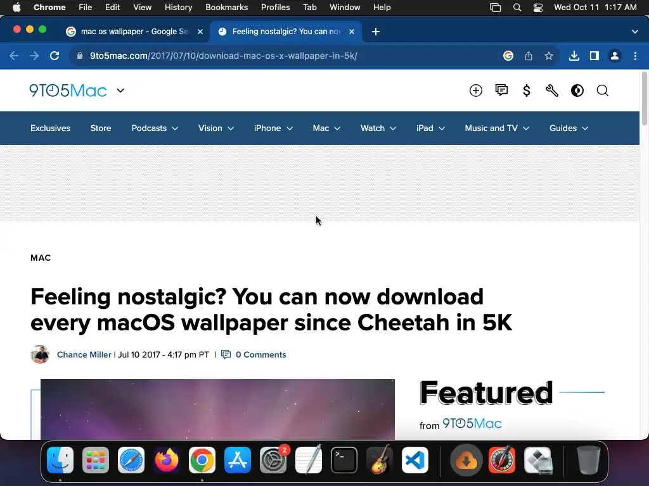Open System Settings from the Dock
649x486 pixels.
tap(273, 460)
